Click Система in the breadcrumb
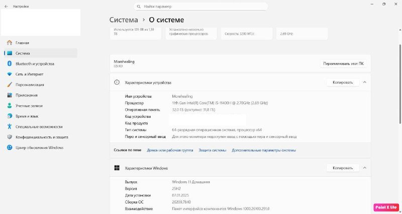The width and height of the screenshot is (402, 214). 124,20
